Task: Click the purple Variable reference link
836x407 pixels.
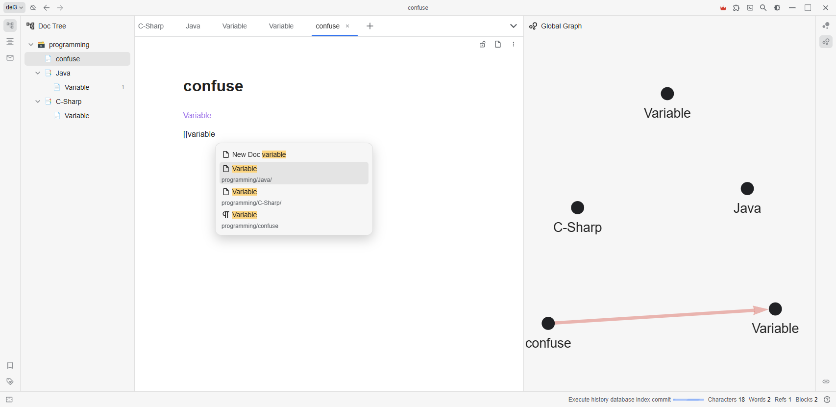Action: (x=197, y=115)
